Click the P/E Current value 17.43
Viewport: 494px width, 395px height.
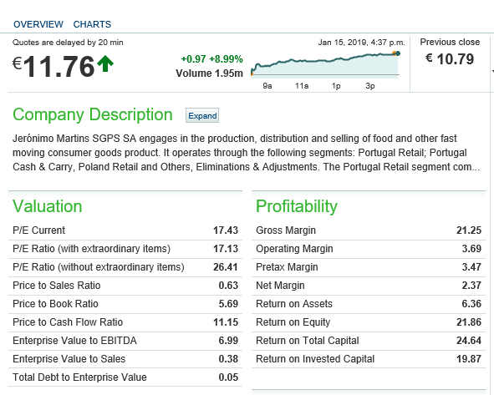(226, 230)
